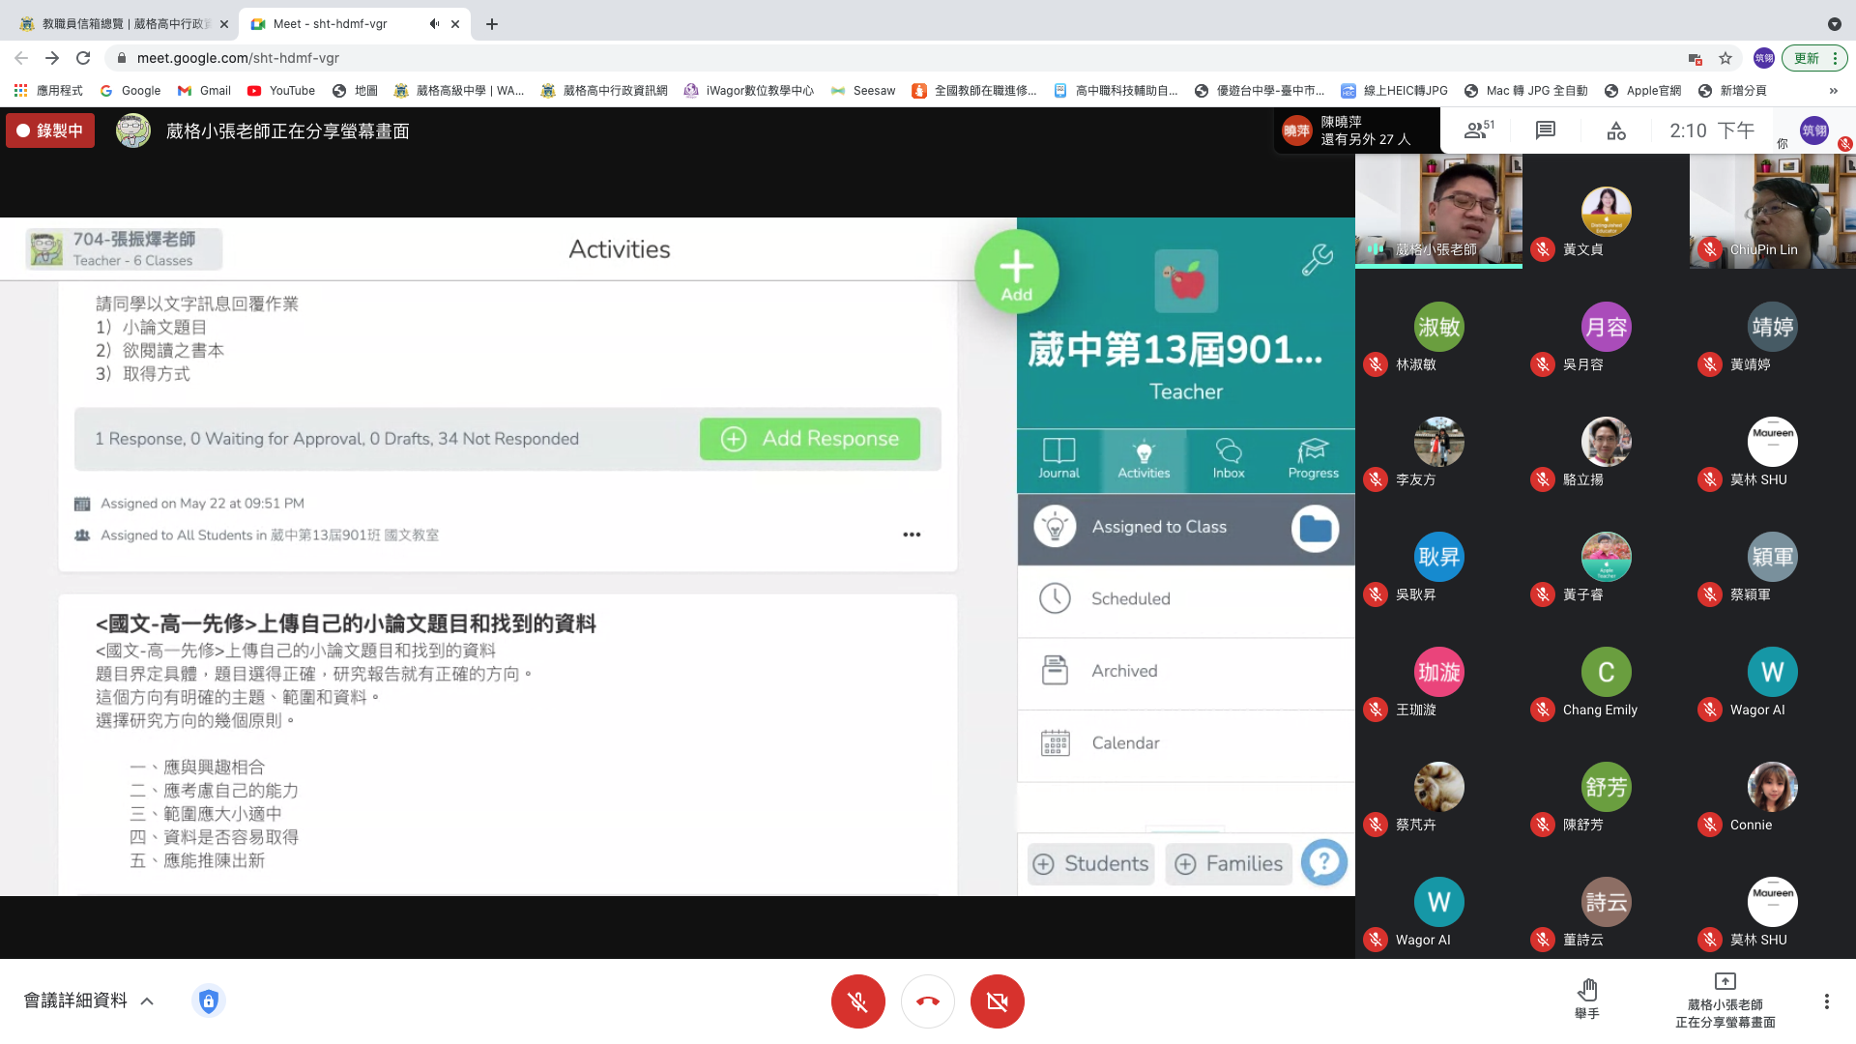This screenshot has height=1044, width=1856.
Task: Switch to the Inbox tab
Action: [x=1228, y=458]
